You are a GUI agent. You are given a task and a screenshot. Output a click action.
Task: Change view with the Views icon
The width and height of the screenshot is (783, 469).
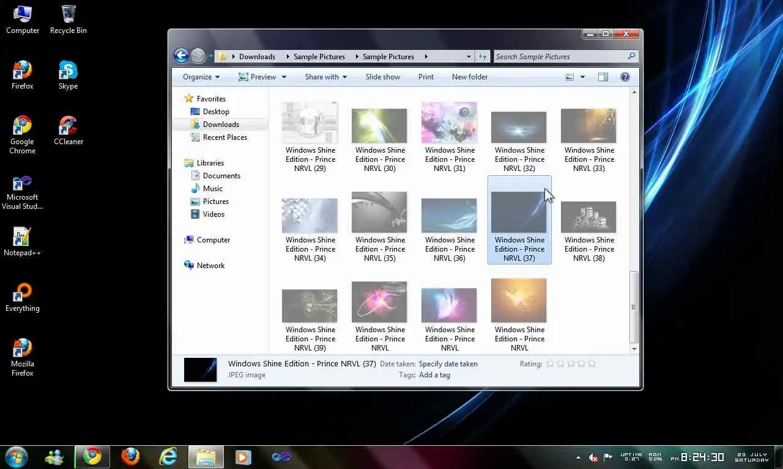click(570, 77)
